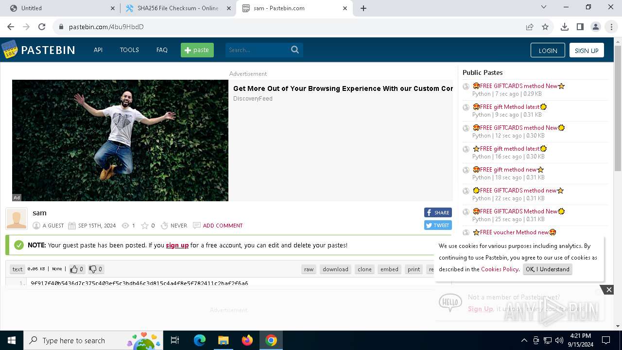Open Firefox from the taskbar
The image size is (622, 350).
coord(247,340)
